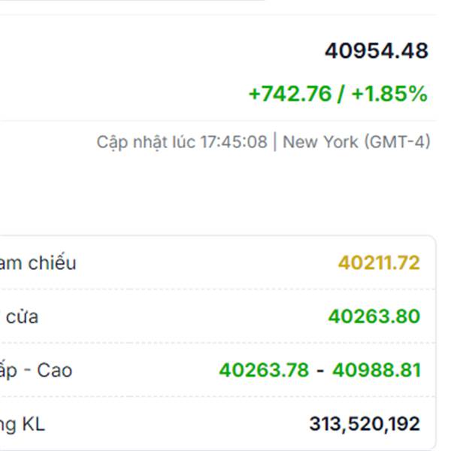Click the dash between low and high values
This screenshot has height=451, width=451.
pos(320,371)
